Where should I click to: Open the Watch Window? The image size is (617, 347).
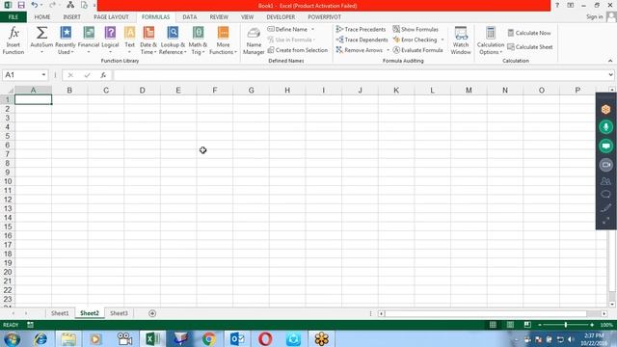pos(461,40)
